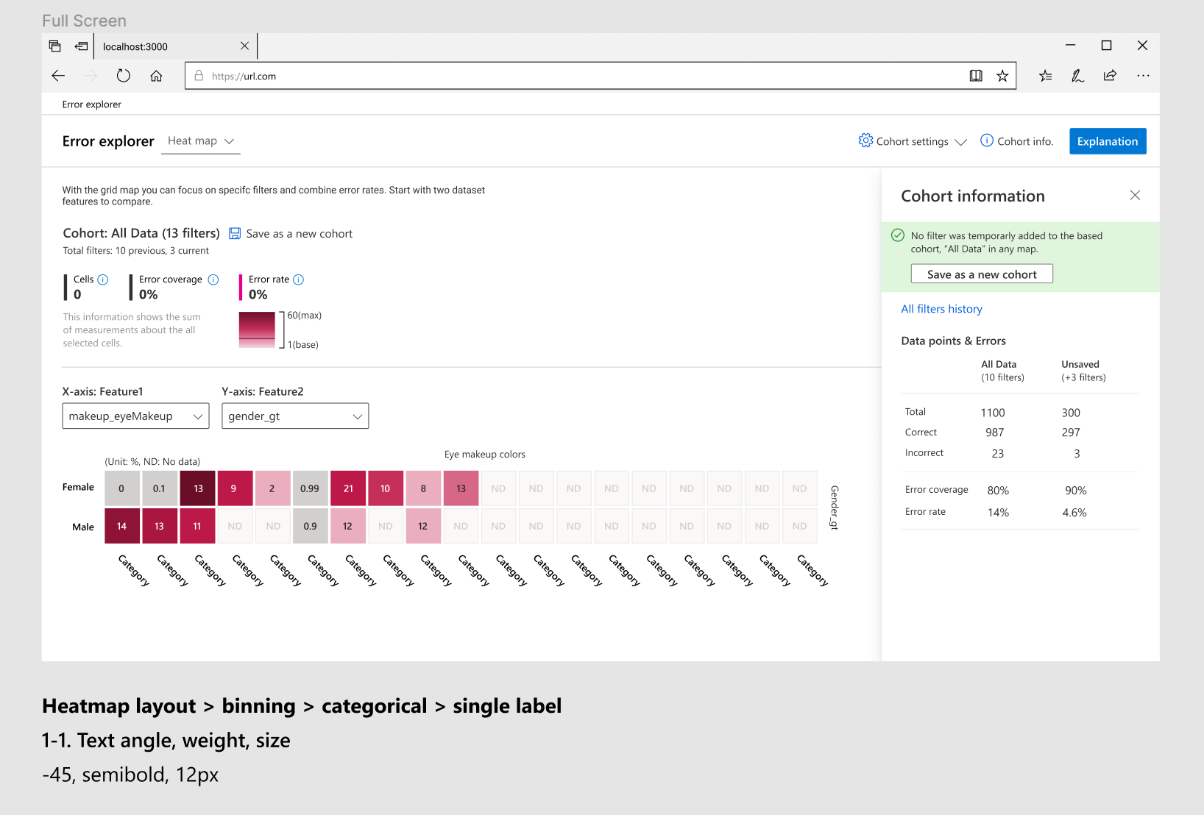1204x815 pixels.
Task: Click the set tabs aside arrow icon
Action: [81, 46]
